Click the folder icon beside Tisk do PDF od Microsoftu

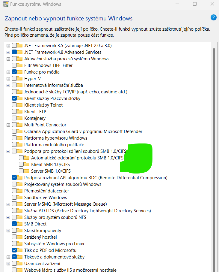pos(20,250)
